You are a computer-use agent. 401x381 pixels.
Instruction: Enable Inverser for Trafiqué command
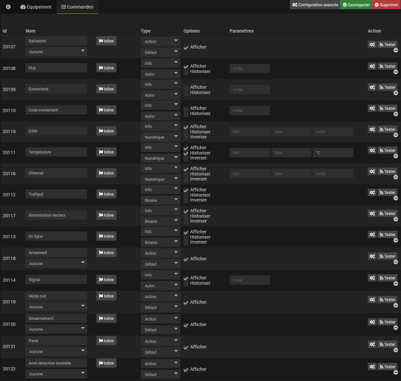point(186,200)
